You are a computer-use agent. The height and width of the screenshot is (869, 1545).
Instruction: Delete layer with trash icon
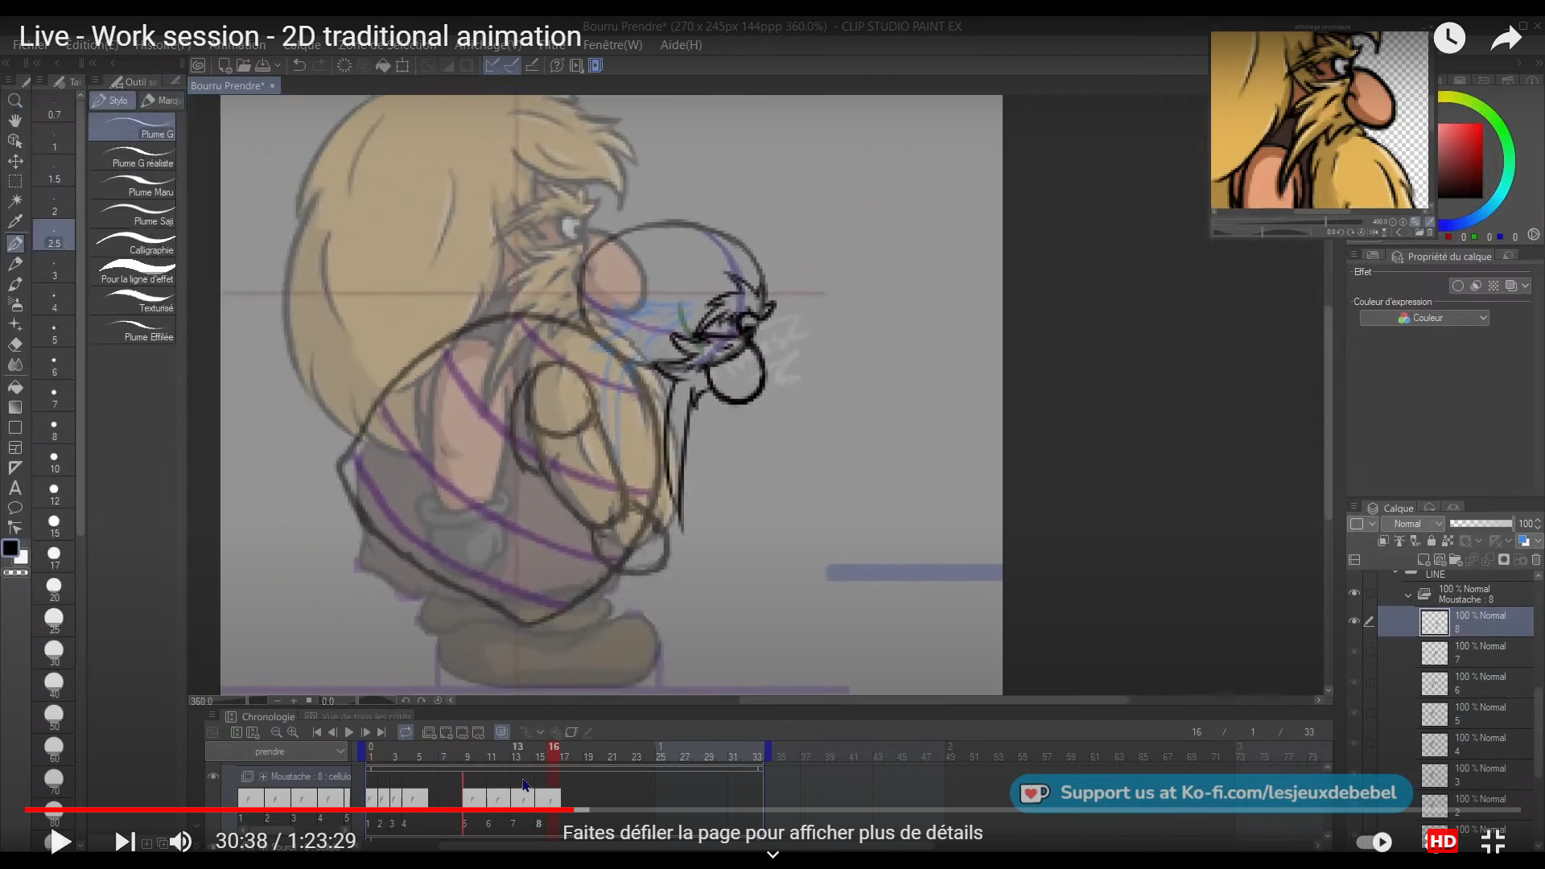(1536, 559)
